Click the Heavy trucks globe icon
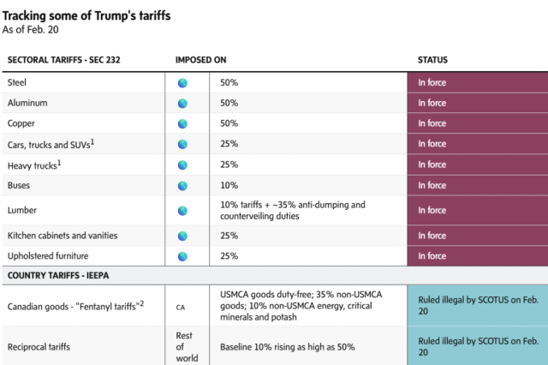The height and width of the screenshot is (365, 548). [182, 165]
